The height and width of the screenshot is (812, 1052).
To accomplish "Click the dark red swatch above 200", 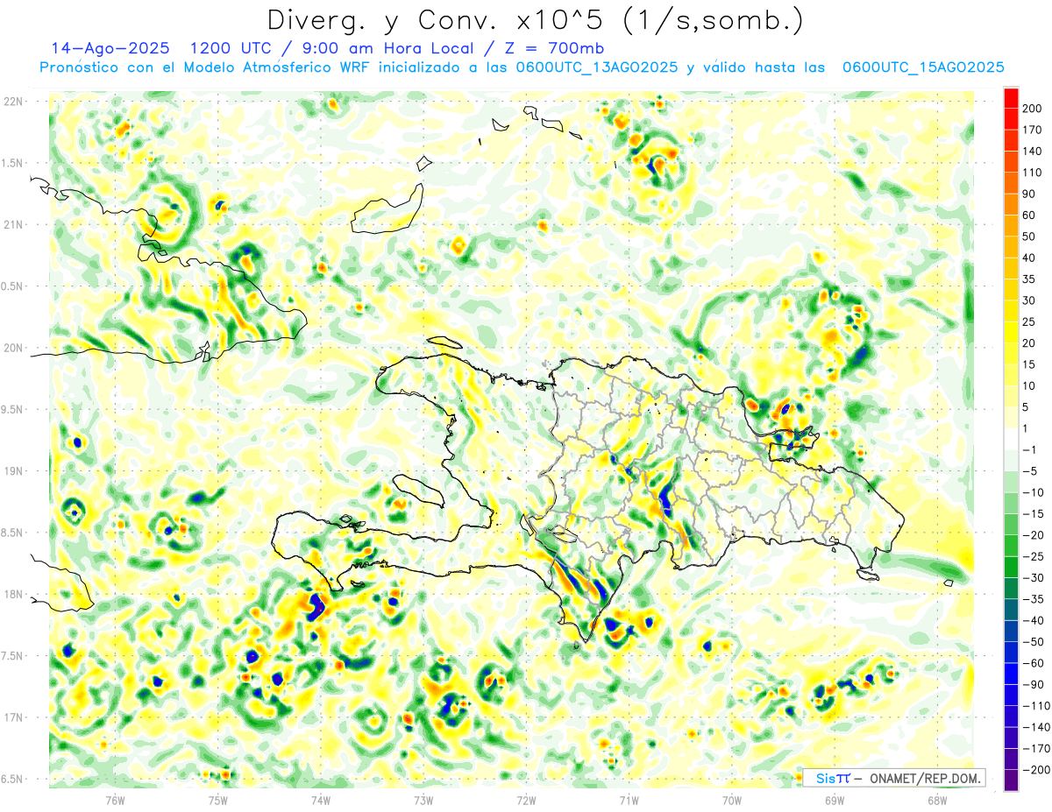I will (1011, 98).
